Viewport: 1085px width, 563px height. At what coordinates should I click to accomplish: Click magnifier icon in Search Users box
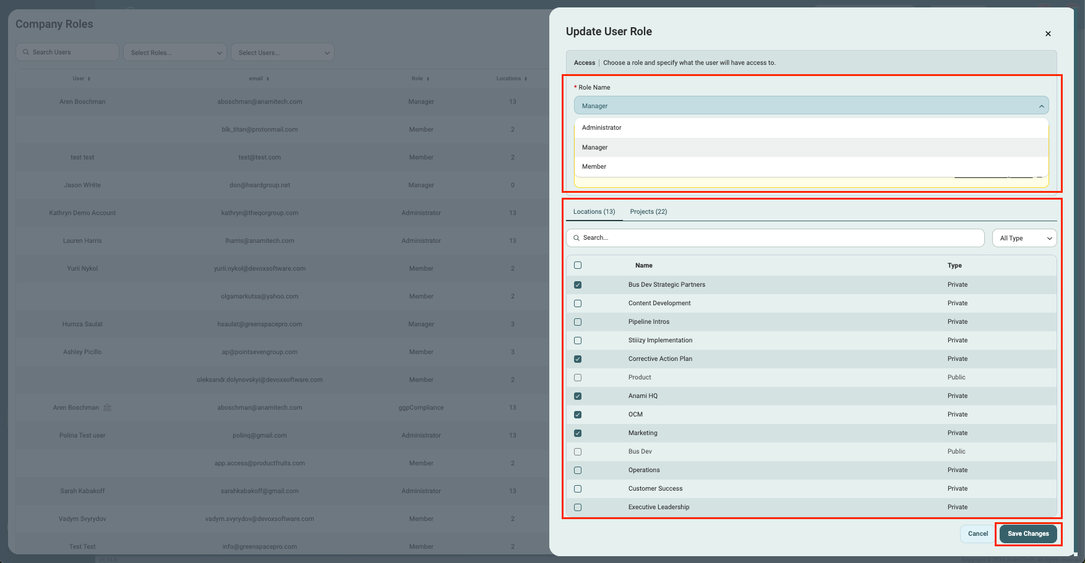(x=26, y=53)
